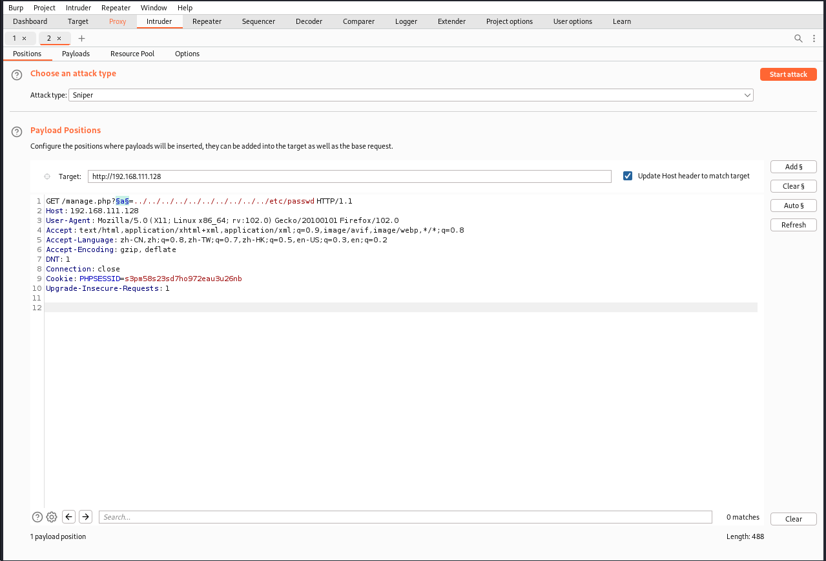Viewport: 826px width, 561px height.
Task: Switch to the Dashboard tab
Action: (x=30, y=21)
